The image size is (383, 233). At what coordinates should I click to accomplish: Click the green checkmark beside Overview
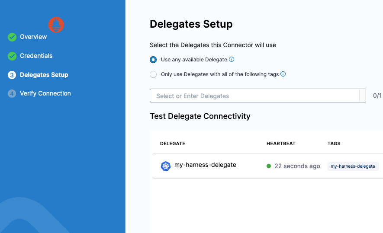point(12,37)
